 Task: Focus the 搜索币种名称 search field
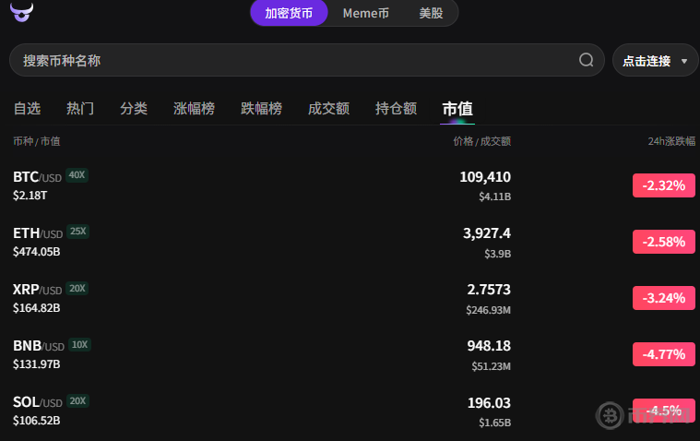(x=295, y=60)
